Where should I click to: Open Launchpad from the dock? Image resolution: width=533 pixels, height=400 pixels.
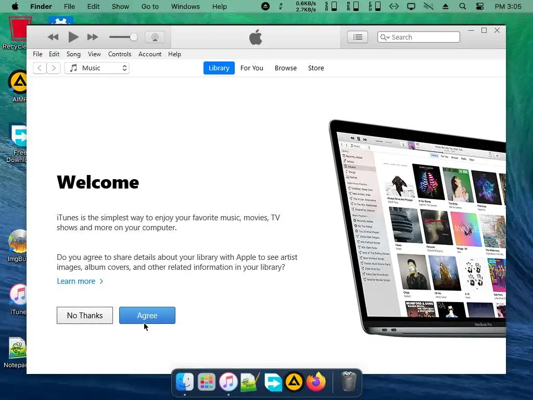[x=206, y=382]
